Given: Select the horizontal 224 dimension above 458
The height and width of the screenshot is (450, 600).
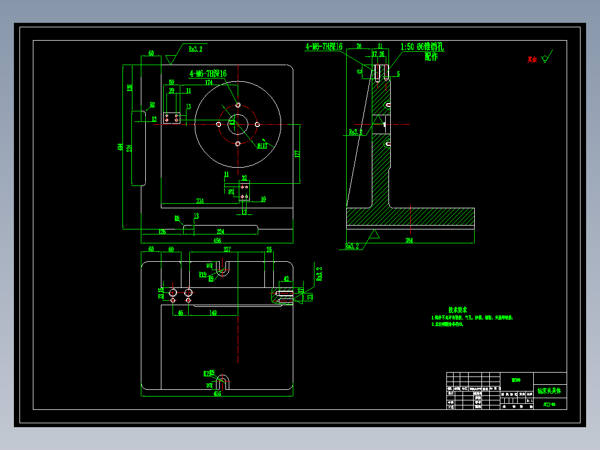Looking at the screenshot, I should click(x=220, y=232).
